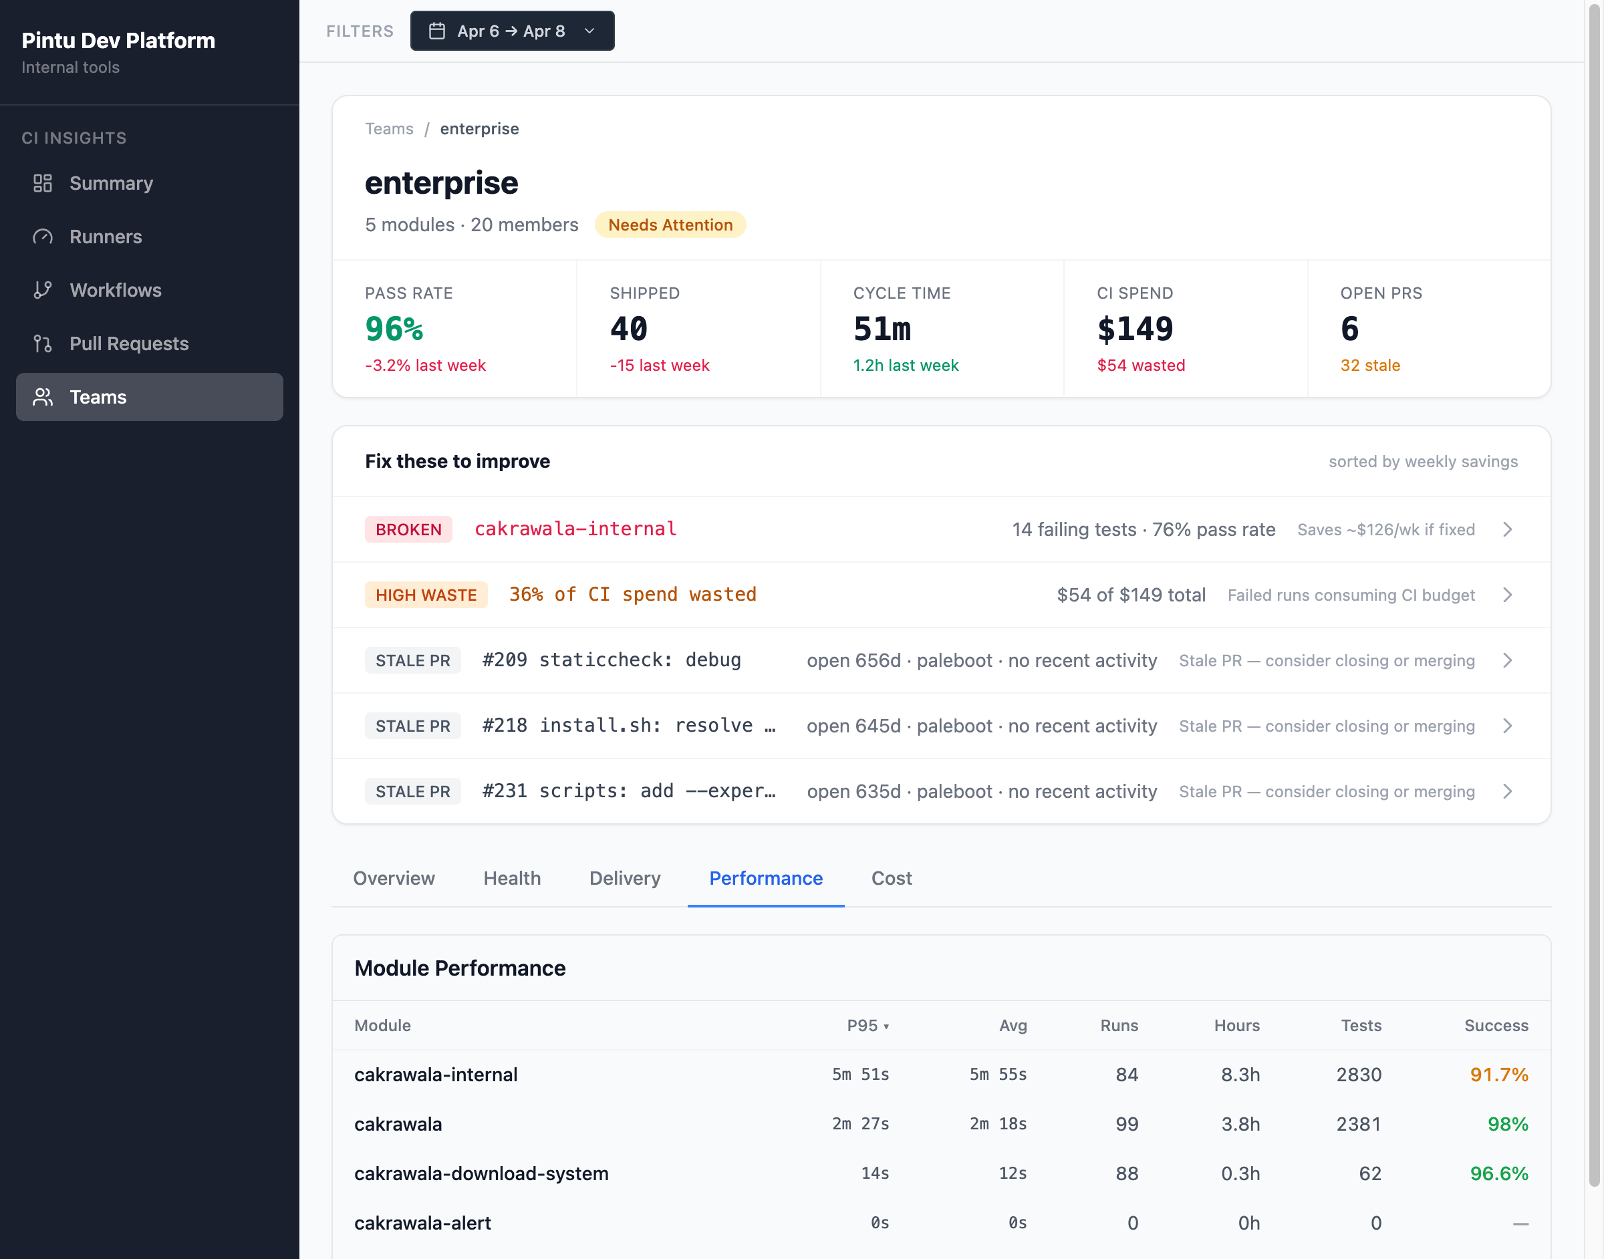Image resolution: width=1604 pixels, height=1259 pixels.
Task: Click the Runners gauge icon
Action: pyautogui.click(x=43, y=237)
